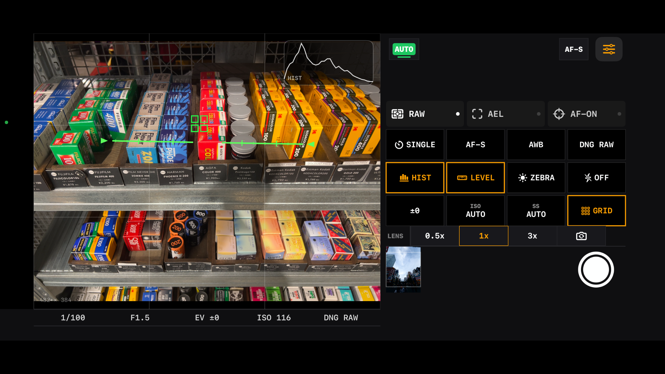The width and height of the screenshot is (665, 374).
Task: Tap the EV ±0 readout
Action: 207,318
